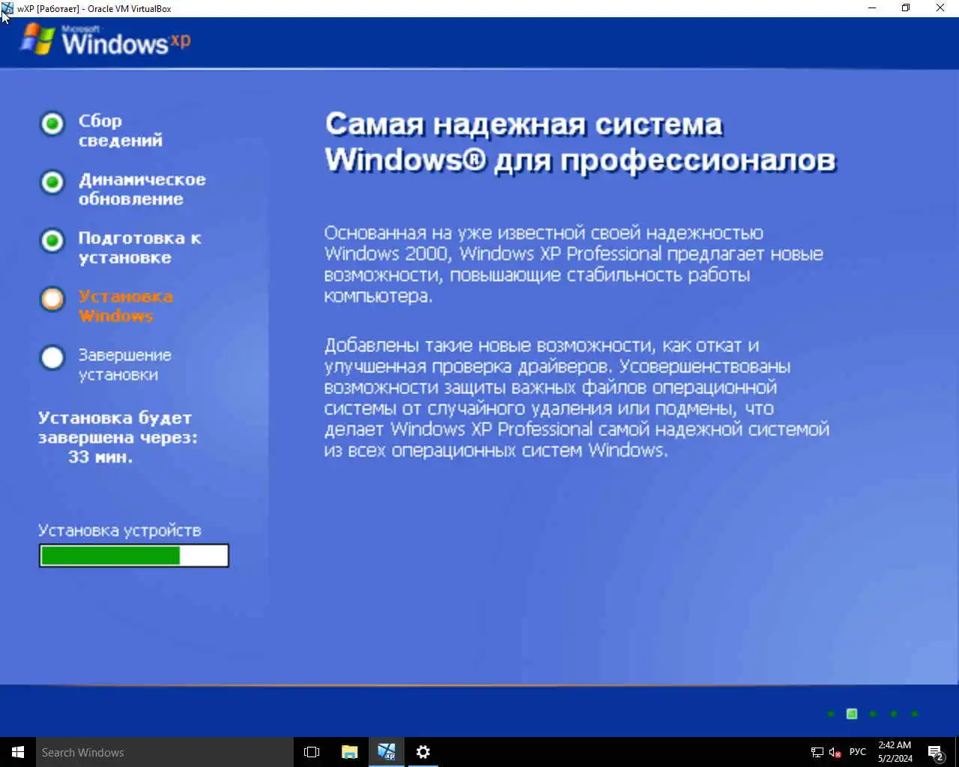Select the 'Сбор сведений' step indicator
959x767 pixels.
pyautogui.click(x=52, y=124)
